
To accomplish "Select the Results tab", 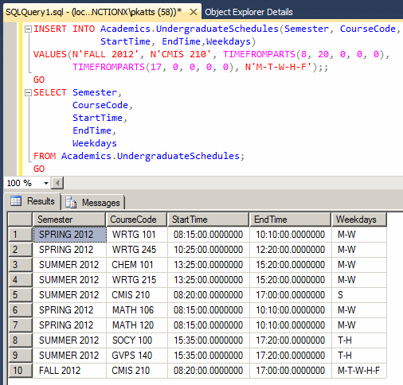I will point(33,201).
